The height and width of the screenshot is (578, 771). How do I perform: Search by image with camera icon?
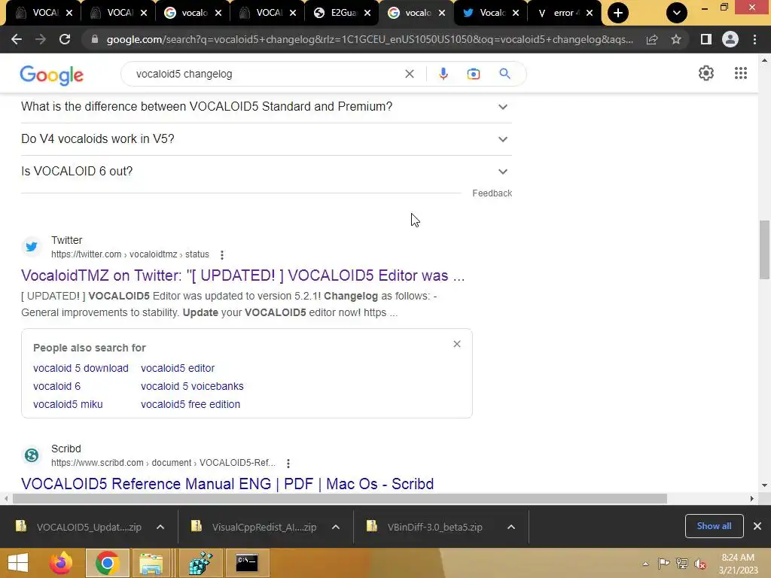coord(473,74)
